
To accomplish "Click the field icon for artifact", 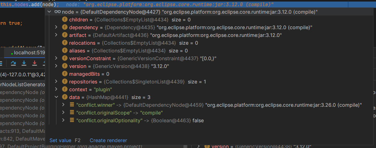I will tap(65, 35).
